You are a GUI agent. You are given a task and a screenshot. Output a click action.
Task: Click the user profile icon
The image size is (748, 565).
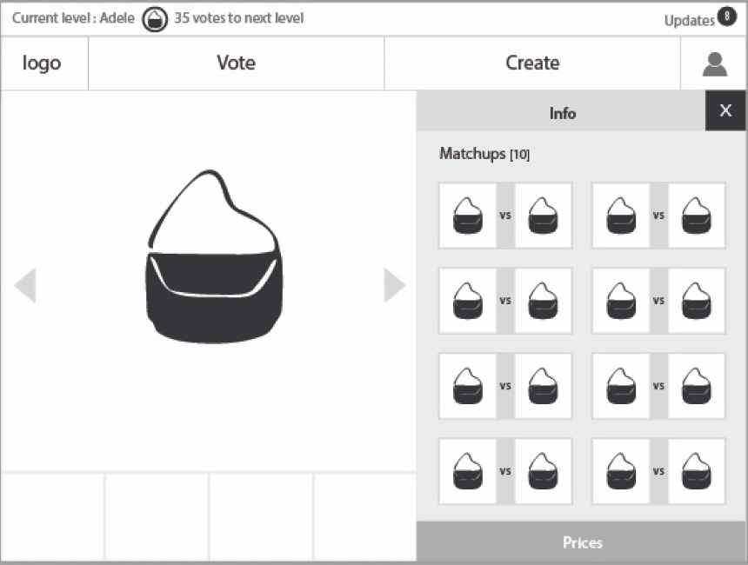point(714,63)
